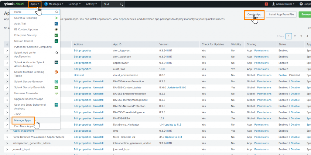This screenshot has height=155, width=311.
Task: Click the Enterprise Security app icon
Action: [x=56, y=35]
